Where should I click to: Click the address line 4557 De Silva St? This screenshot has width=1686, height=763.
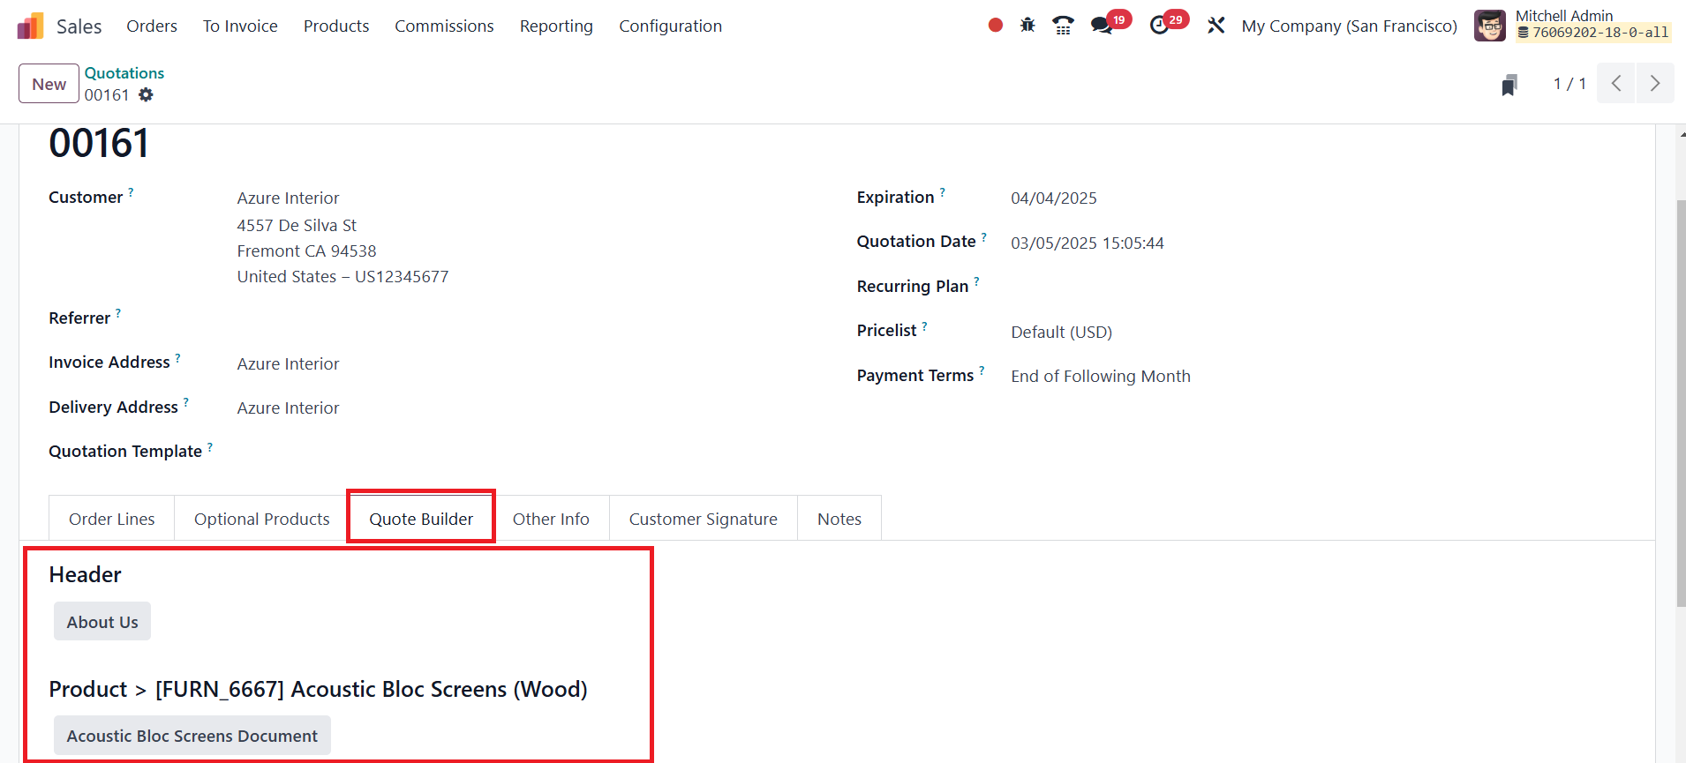click(297, 226)
